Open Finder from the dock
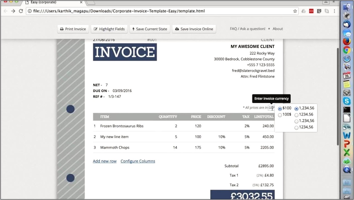 coord(347,7)
